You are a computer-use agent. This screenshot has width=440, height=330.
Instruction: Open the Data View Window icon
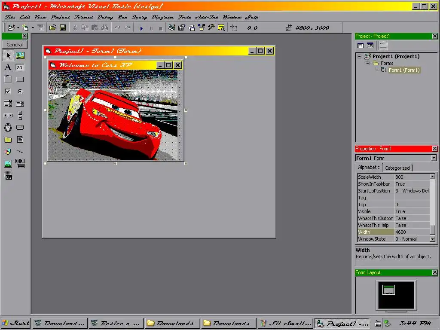(x=221, y=28)
